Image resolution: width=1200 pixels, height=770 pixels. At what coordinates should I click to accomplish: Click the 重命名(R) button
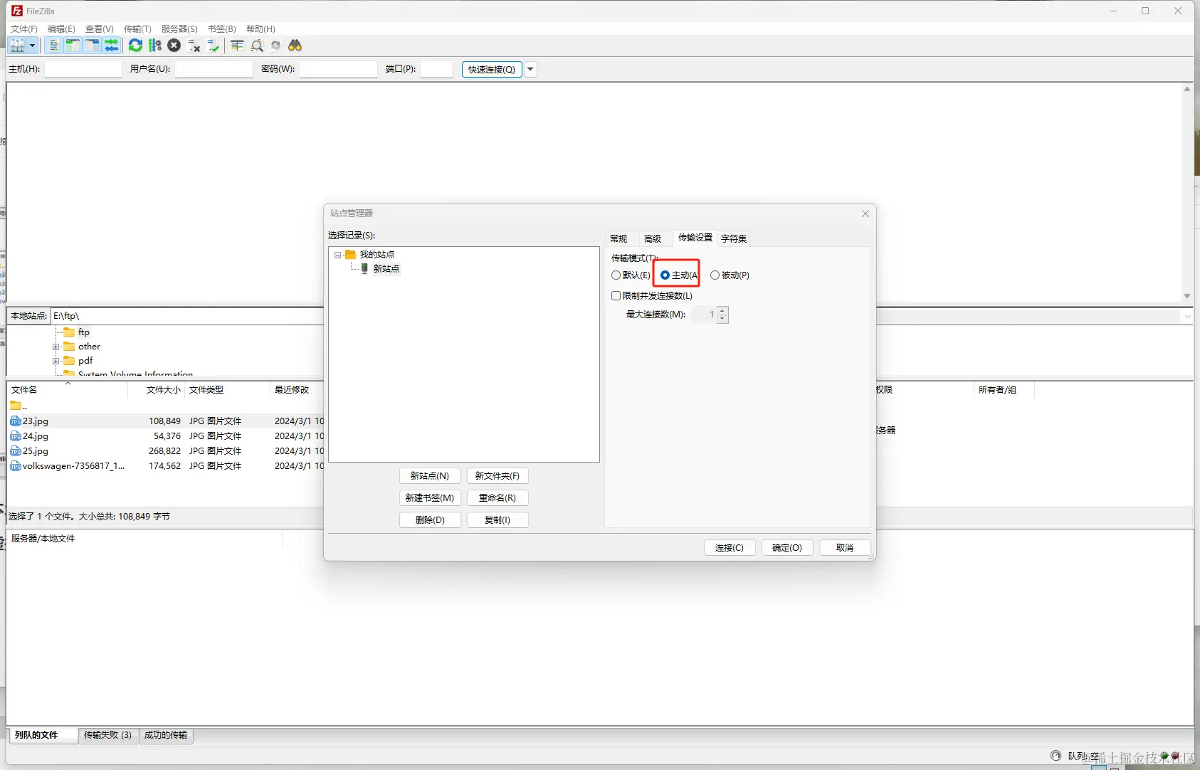pyautogui.click(x=498, y=498)
